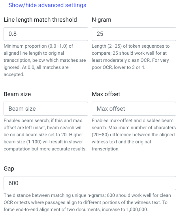Focus the Line length match threshold field

[x=46, y=34]
